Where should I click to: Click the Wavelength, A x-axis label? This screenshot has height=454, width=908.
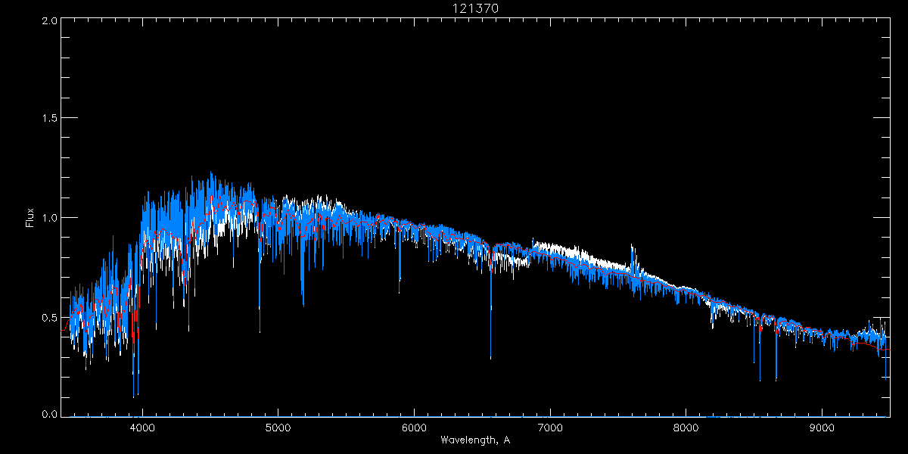(475, 440)
